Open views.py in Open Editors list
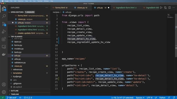This screenshot has width=177, height=99. pos(29,19)
